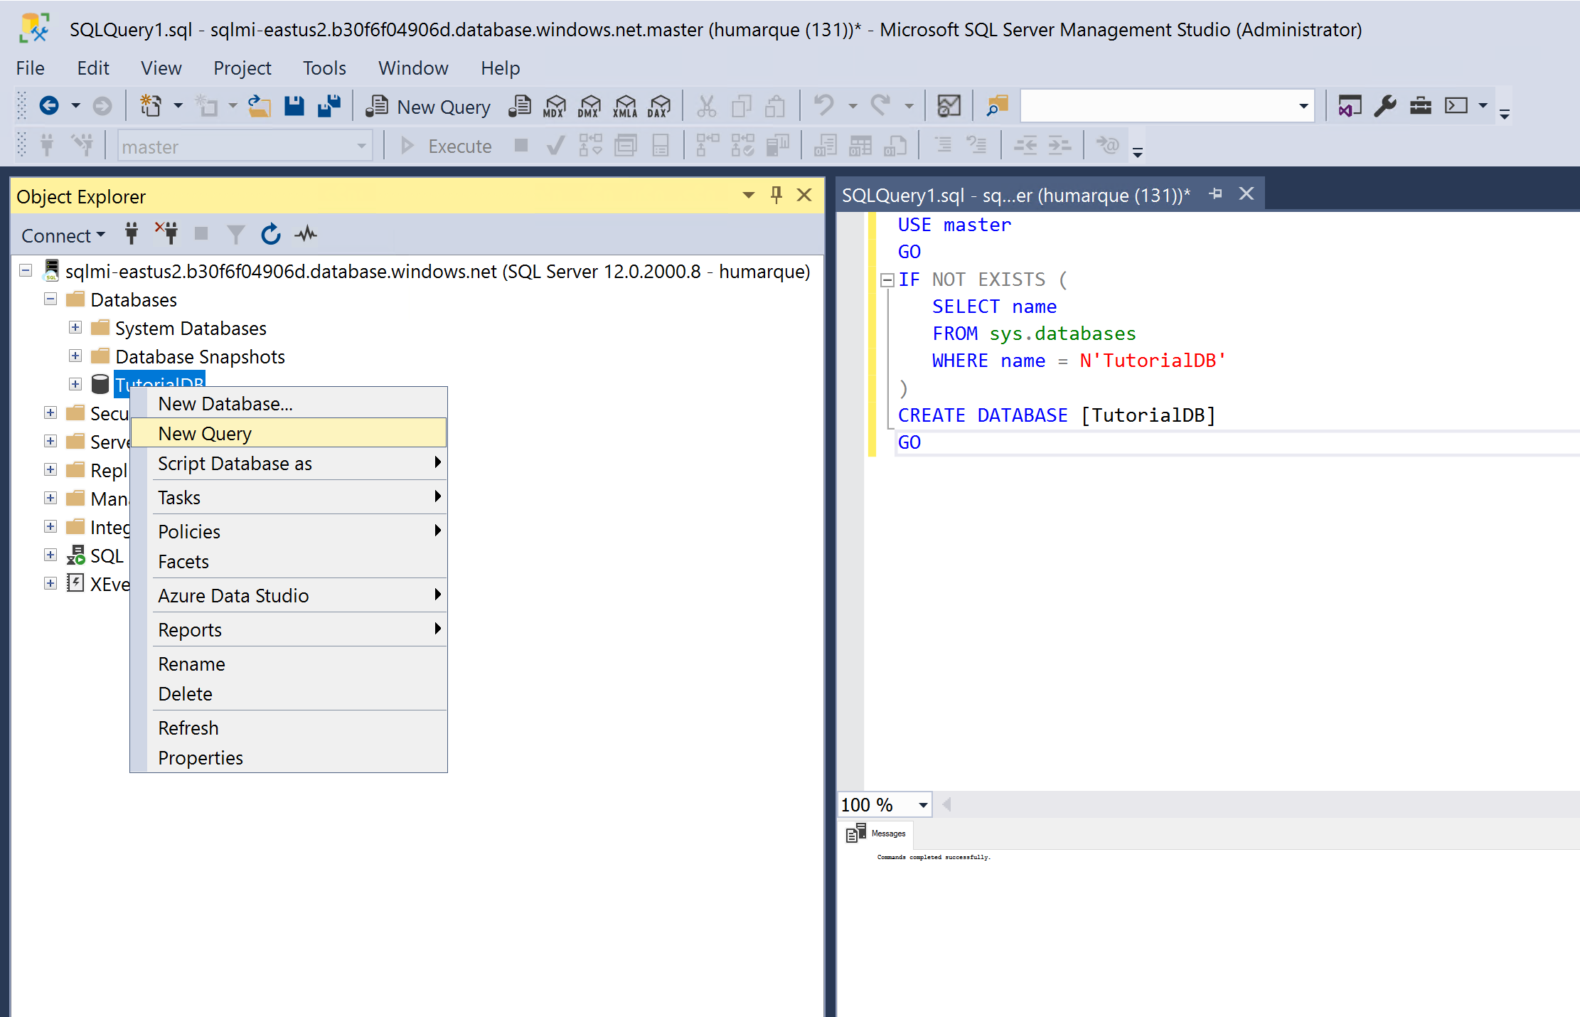This screenshot has height=1017, width=1580.
Task: Select the System Databases tree item
Action: click(191, 328)
